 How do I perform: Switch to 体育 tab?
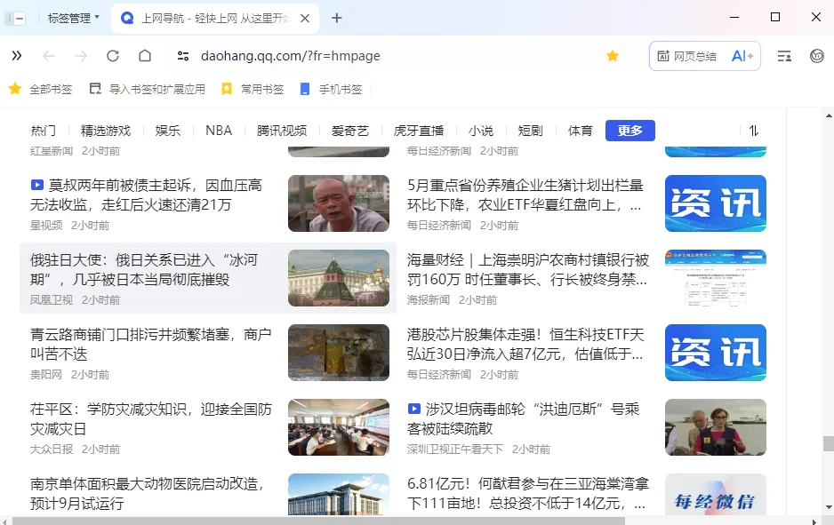[580, 131]
